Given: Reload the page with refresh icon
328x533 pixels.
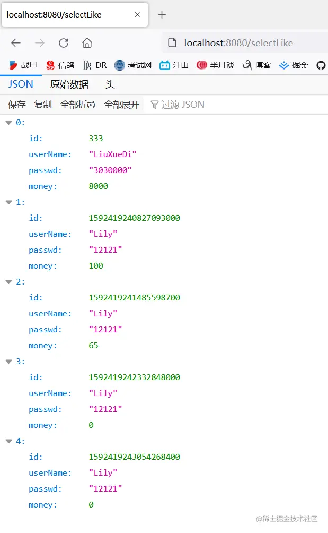Looking at the screenshot, I should point(64,43).
